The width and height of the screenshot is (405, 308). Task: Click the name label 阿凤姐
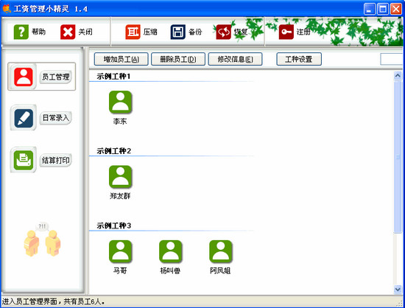point(220,270)
